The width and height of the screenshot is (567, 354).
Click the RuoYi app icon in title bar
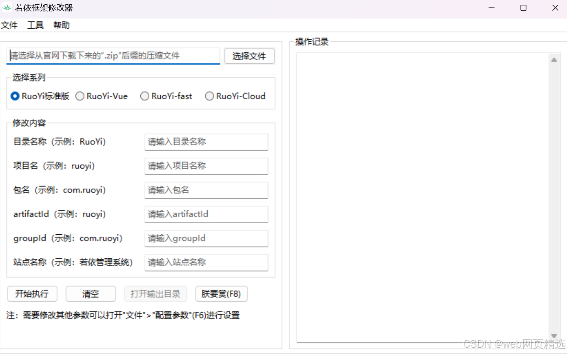point(7,7)
